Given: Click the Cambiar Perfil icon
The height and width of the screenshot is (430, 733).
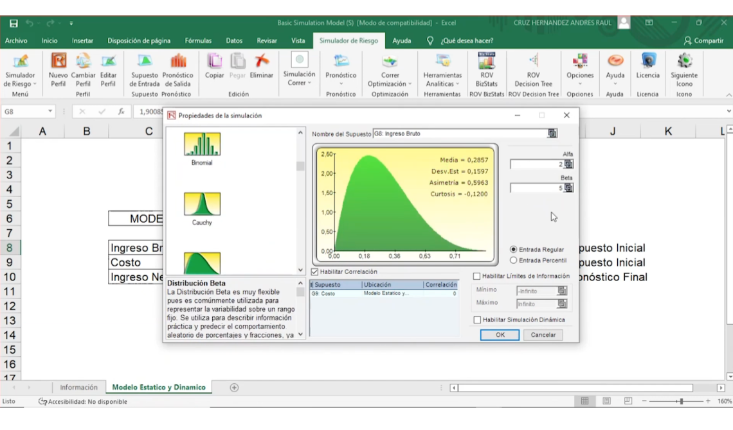Looking at the screenshot, I should click(83, 61).
